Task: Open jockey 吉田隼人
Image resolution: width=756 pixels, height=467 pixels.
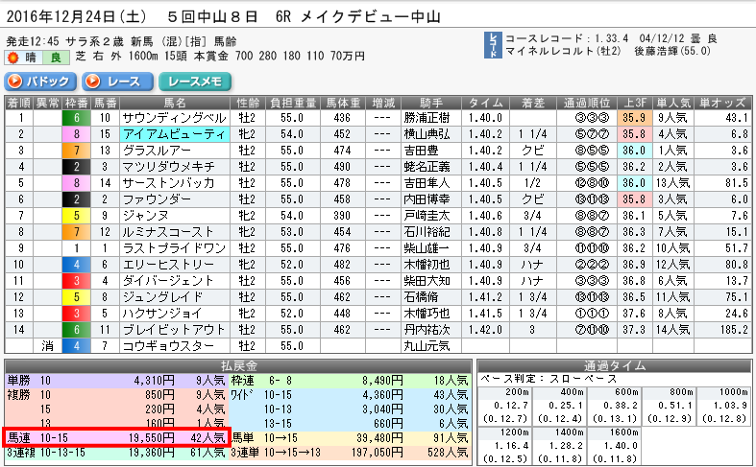Action: [x=427, y=183]
